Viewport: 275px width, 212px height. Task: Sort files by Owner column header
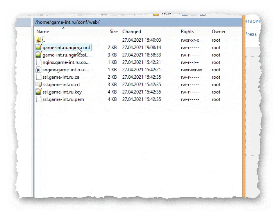[x=218, y=32]
